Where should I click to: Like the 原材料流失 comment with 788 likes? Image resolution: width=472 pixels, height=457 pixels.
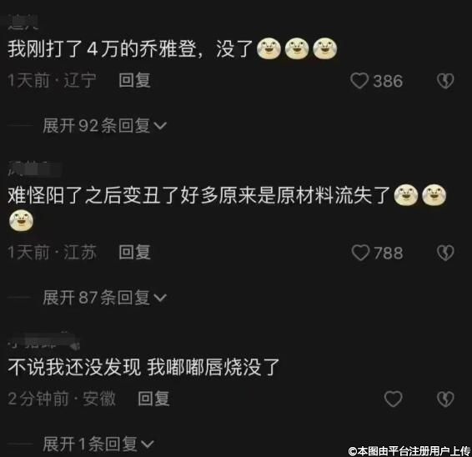click(360, 253)
